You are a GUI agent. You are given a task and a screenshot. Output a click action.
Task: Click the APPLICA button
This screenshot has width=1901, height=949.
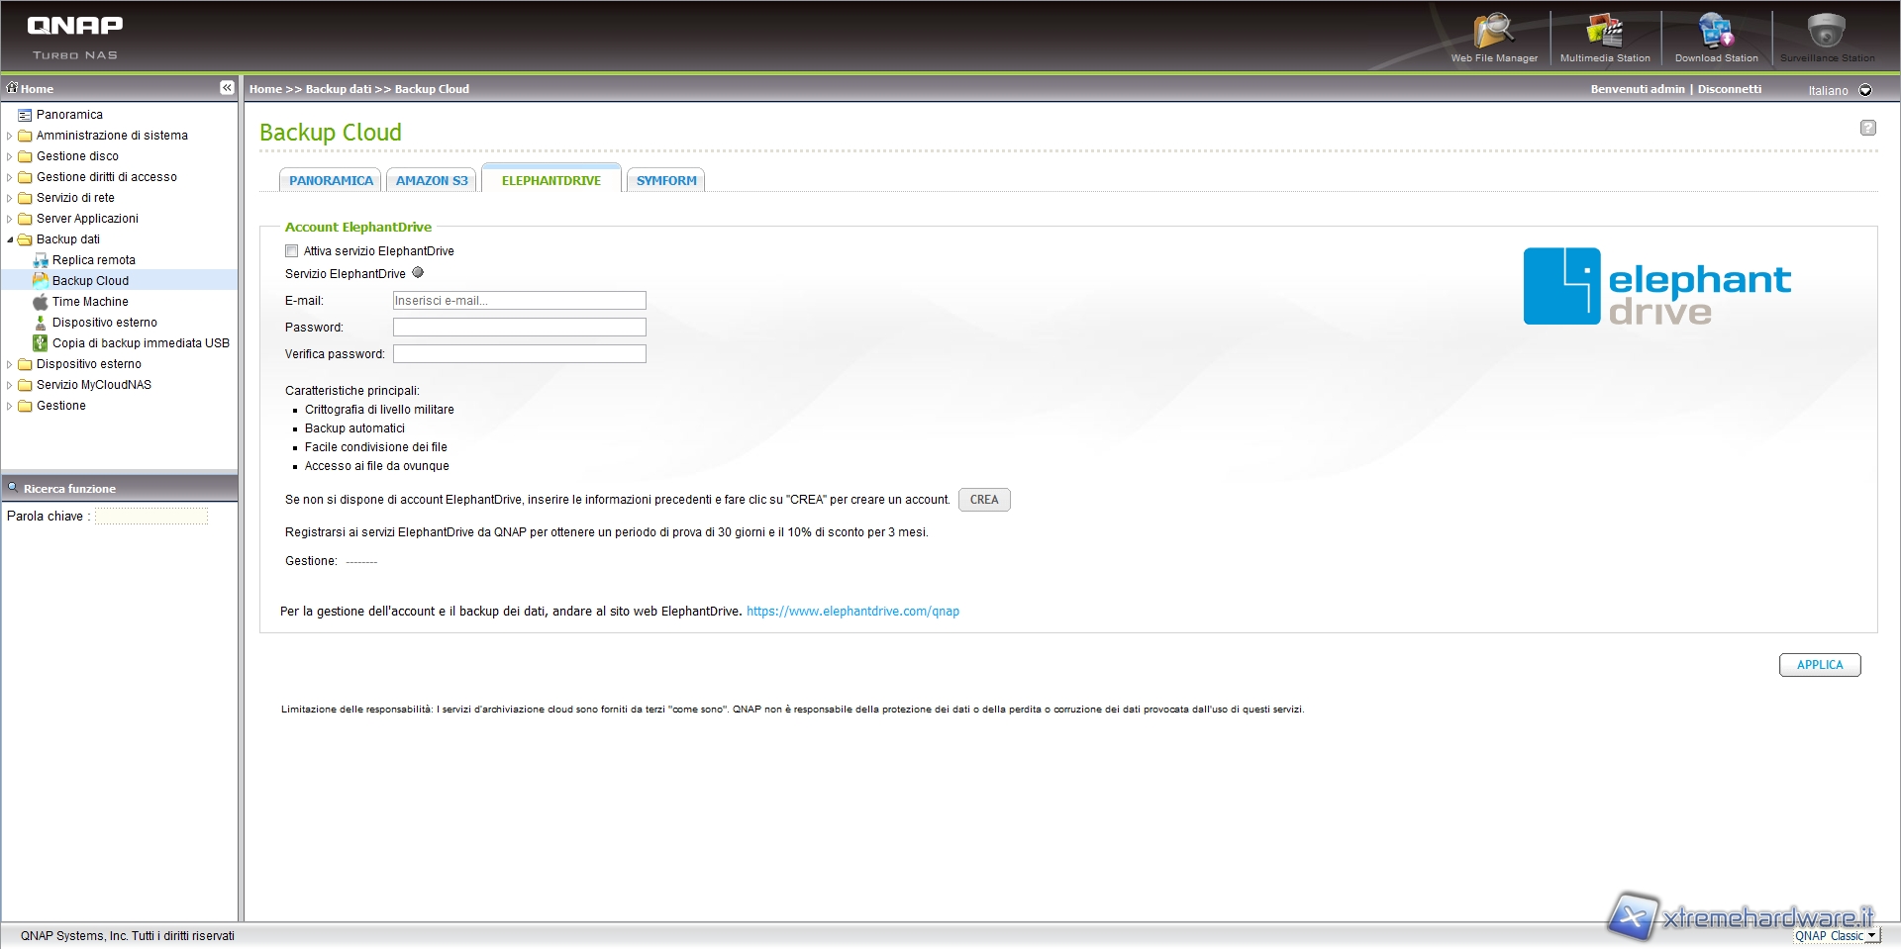1819,665
